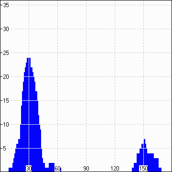The height and width of the screenshot is (172, 172).
Task: Click the white vertical line inside the large peak
Action: 29,115
